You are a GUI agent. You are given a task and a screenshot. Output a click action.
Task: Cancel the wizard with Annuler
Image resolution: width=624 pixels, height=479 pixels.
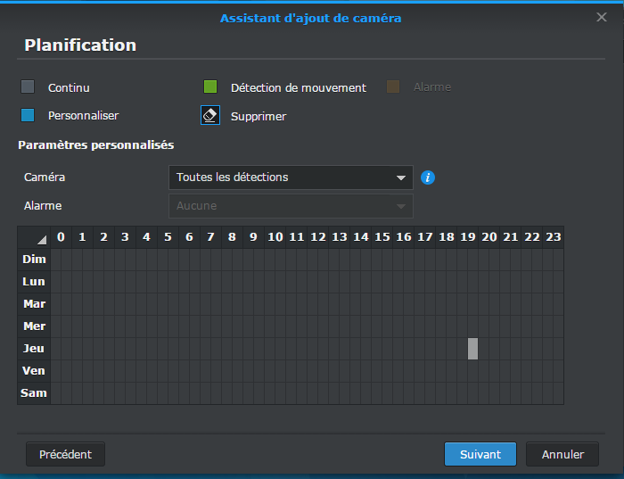(x=562, y=454)
